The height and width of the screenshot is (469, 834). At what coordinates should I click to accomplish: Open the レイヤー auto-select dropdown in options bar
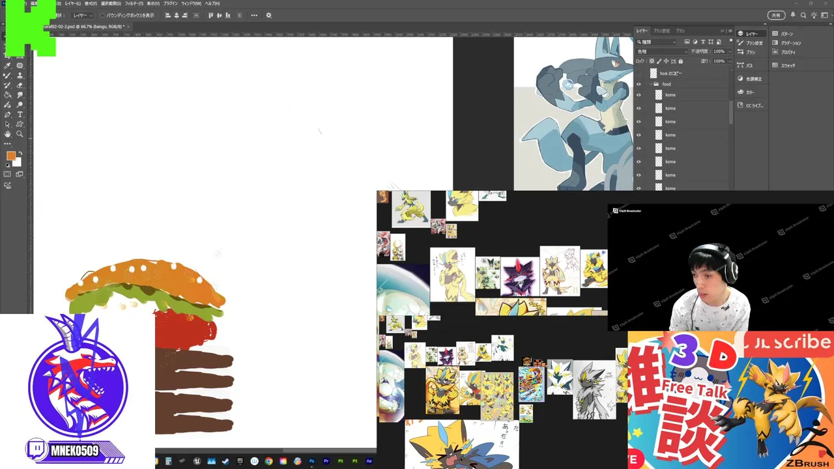click(x=81, y=15)
